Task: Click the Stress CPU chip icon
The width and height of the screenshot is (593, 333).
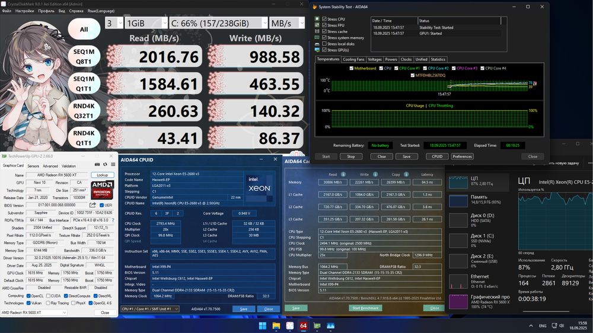Action: (x=317, y=19)
